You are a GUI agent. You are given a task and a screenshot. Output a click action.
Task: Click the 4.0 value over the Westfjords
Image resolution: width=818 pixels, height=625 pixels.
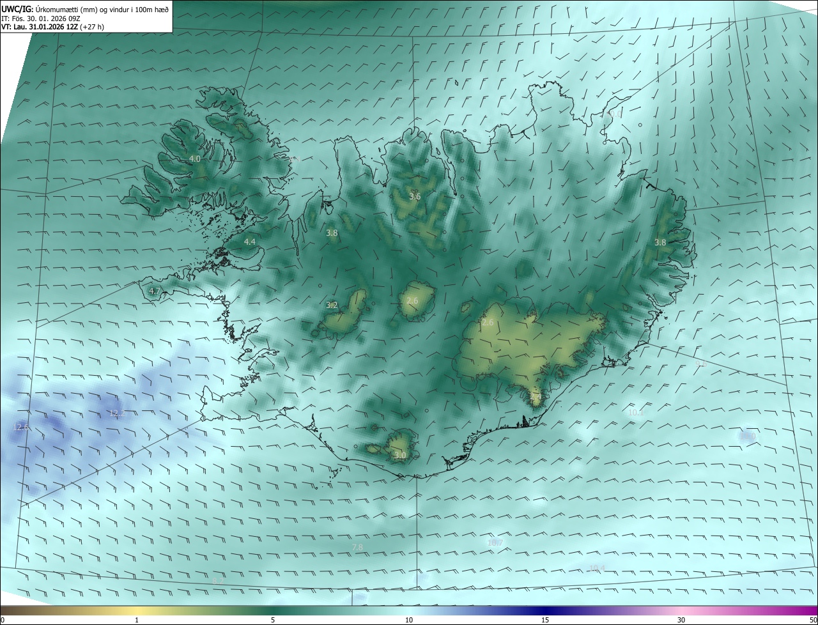pyautogui.click(x=195, y=158)
